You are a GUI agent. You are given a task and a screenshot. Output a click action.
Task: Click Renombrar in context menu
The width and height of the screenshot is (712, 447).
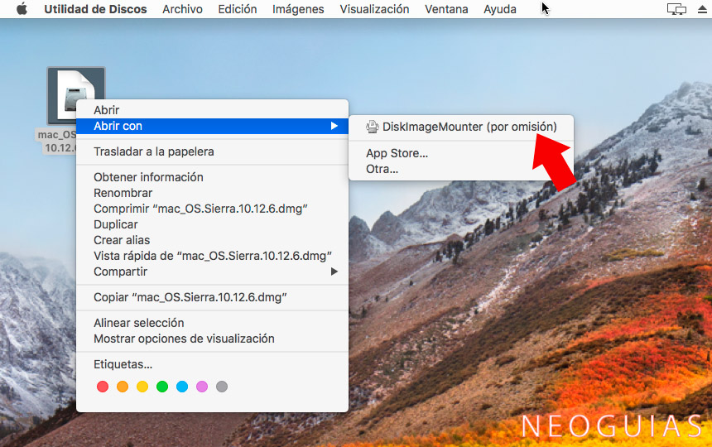(x=123, y=193)
